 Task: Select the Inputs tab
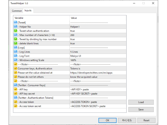[x=28, y=10]
